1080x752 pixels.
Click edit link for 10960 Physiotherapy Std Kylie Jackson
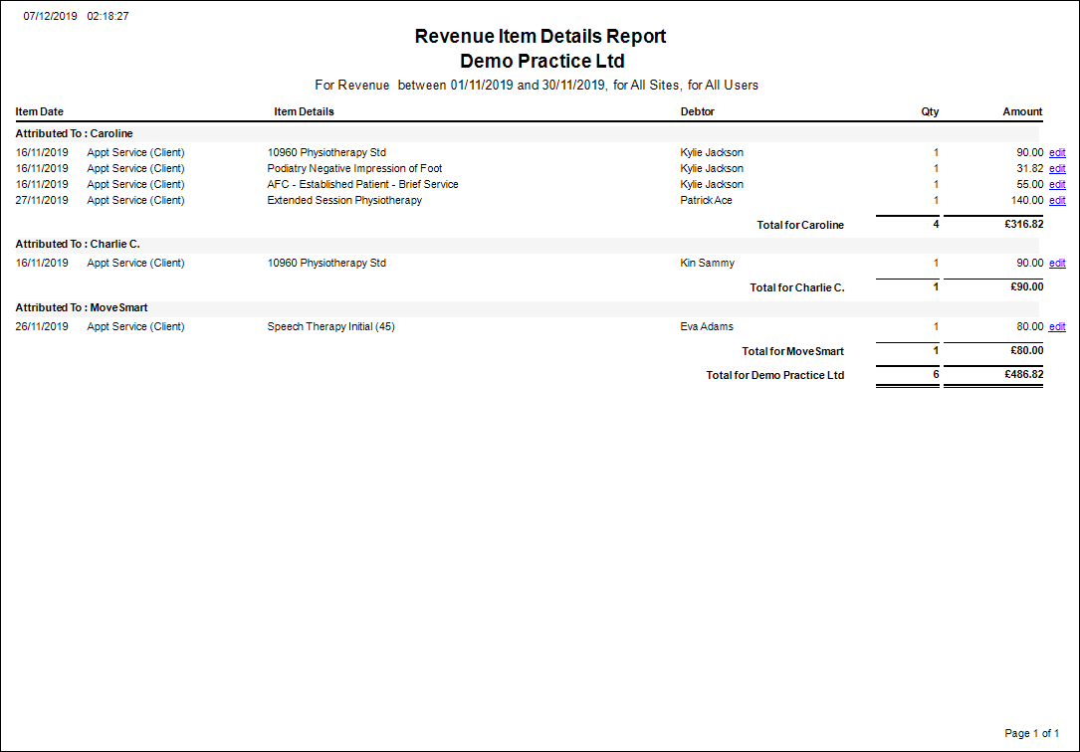1057,153
